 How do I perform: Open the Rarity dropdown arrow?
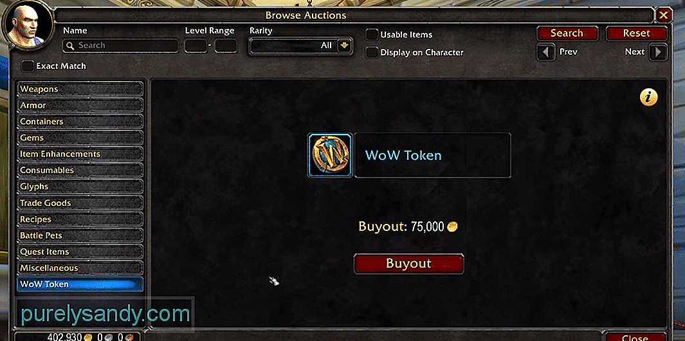pyautogui.click(x=344, y=46)
